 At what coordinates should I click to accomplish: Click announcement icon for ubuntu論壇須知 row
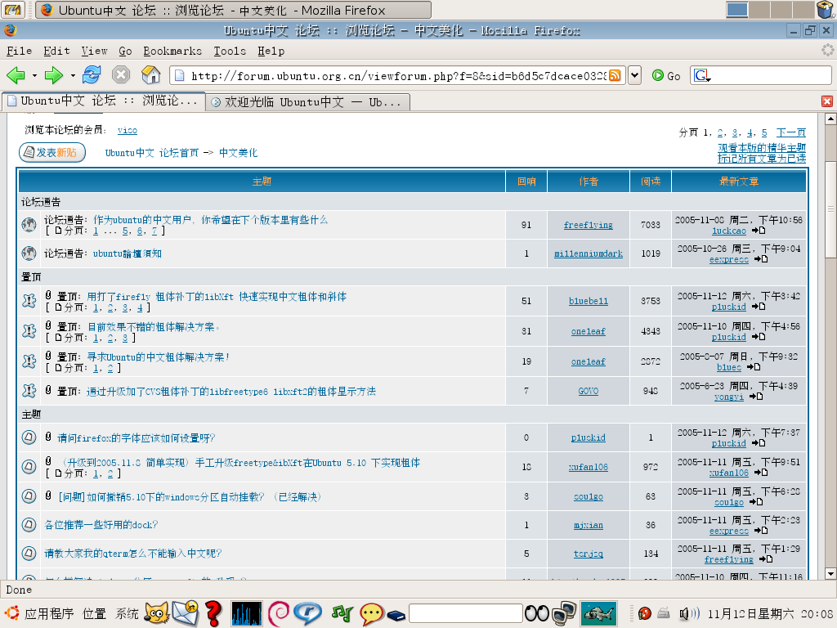(29, 253)
